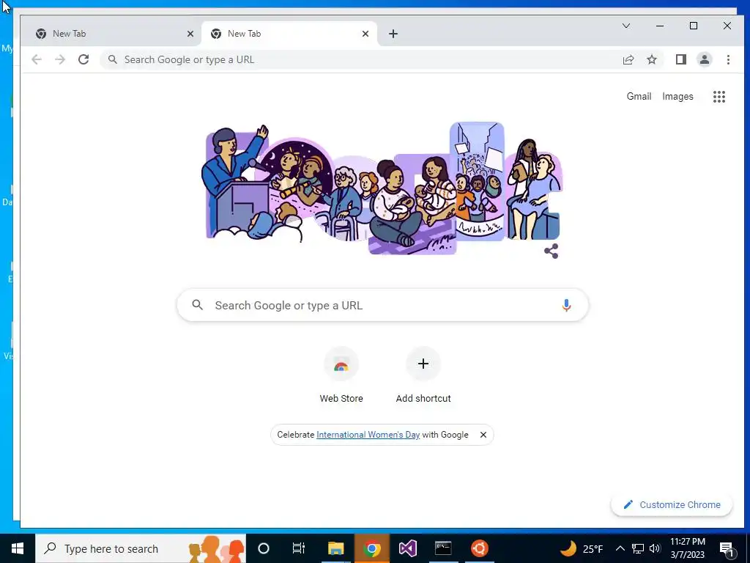Click the voice search microphone
This screenshot has height=563, width=750.
[x=566, y=306]
